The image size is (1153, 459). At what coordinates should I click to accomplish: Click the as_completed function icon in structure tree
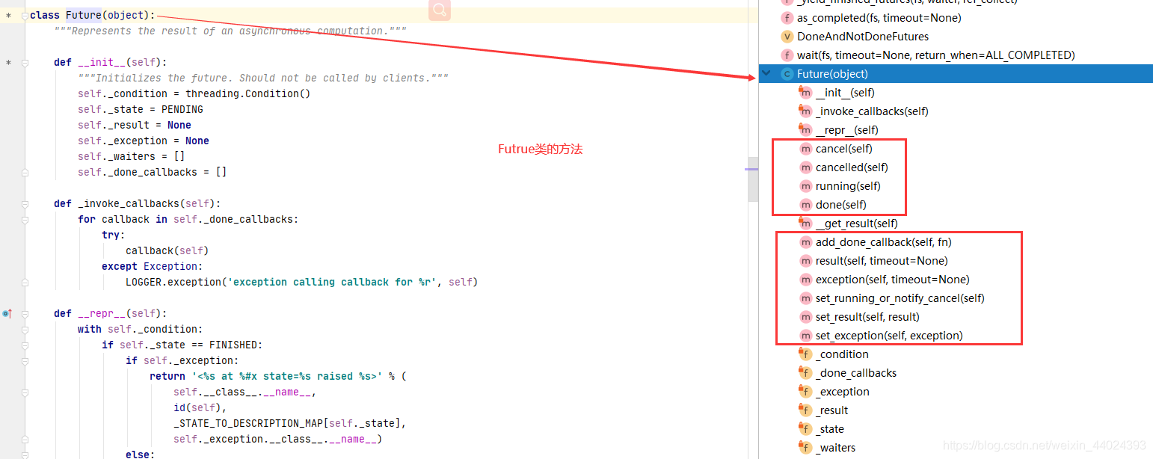[787, 18]
